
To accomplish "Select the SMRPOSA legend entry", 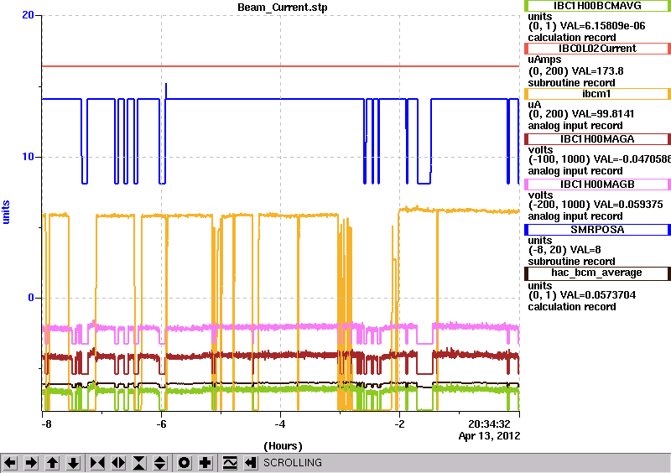I will click(x=597, y=230).
